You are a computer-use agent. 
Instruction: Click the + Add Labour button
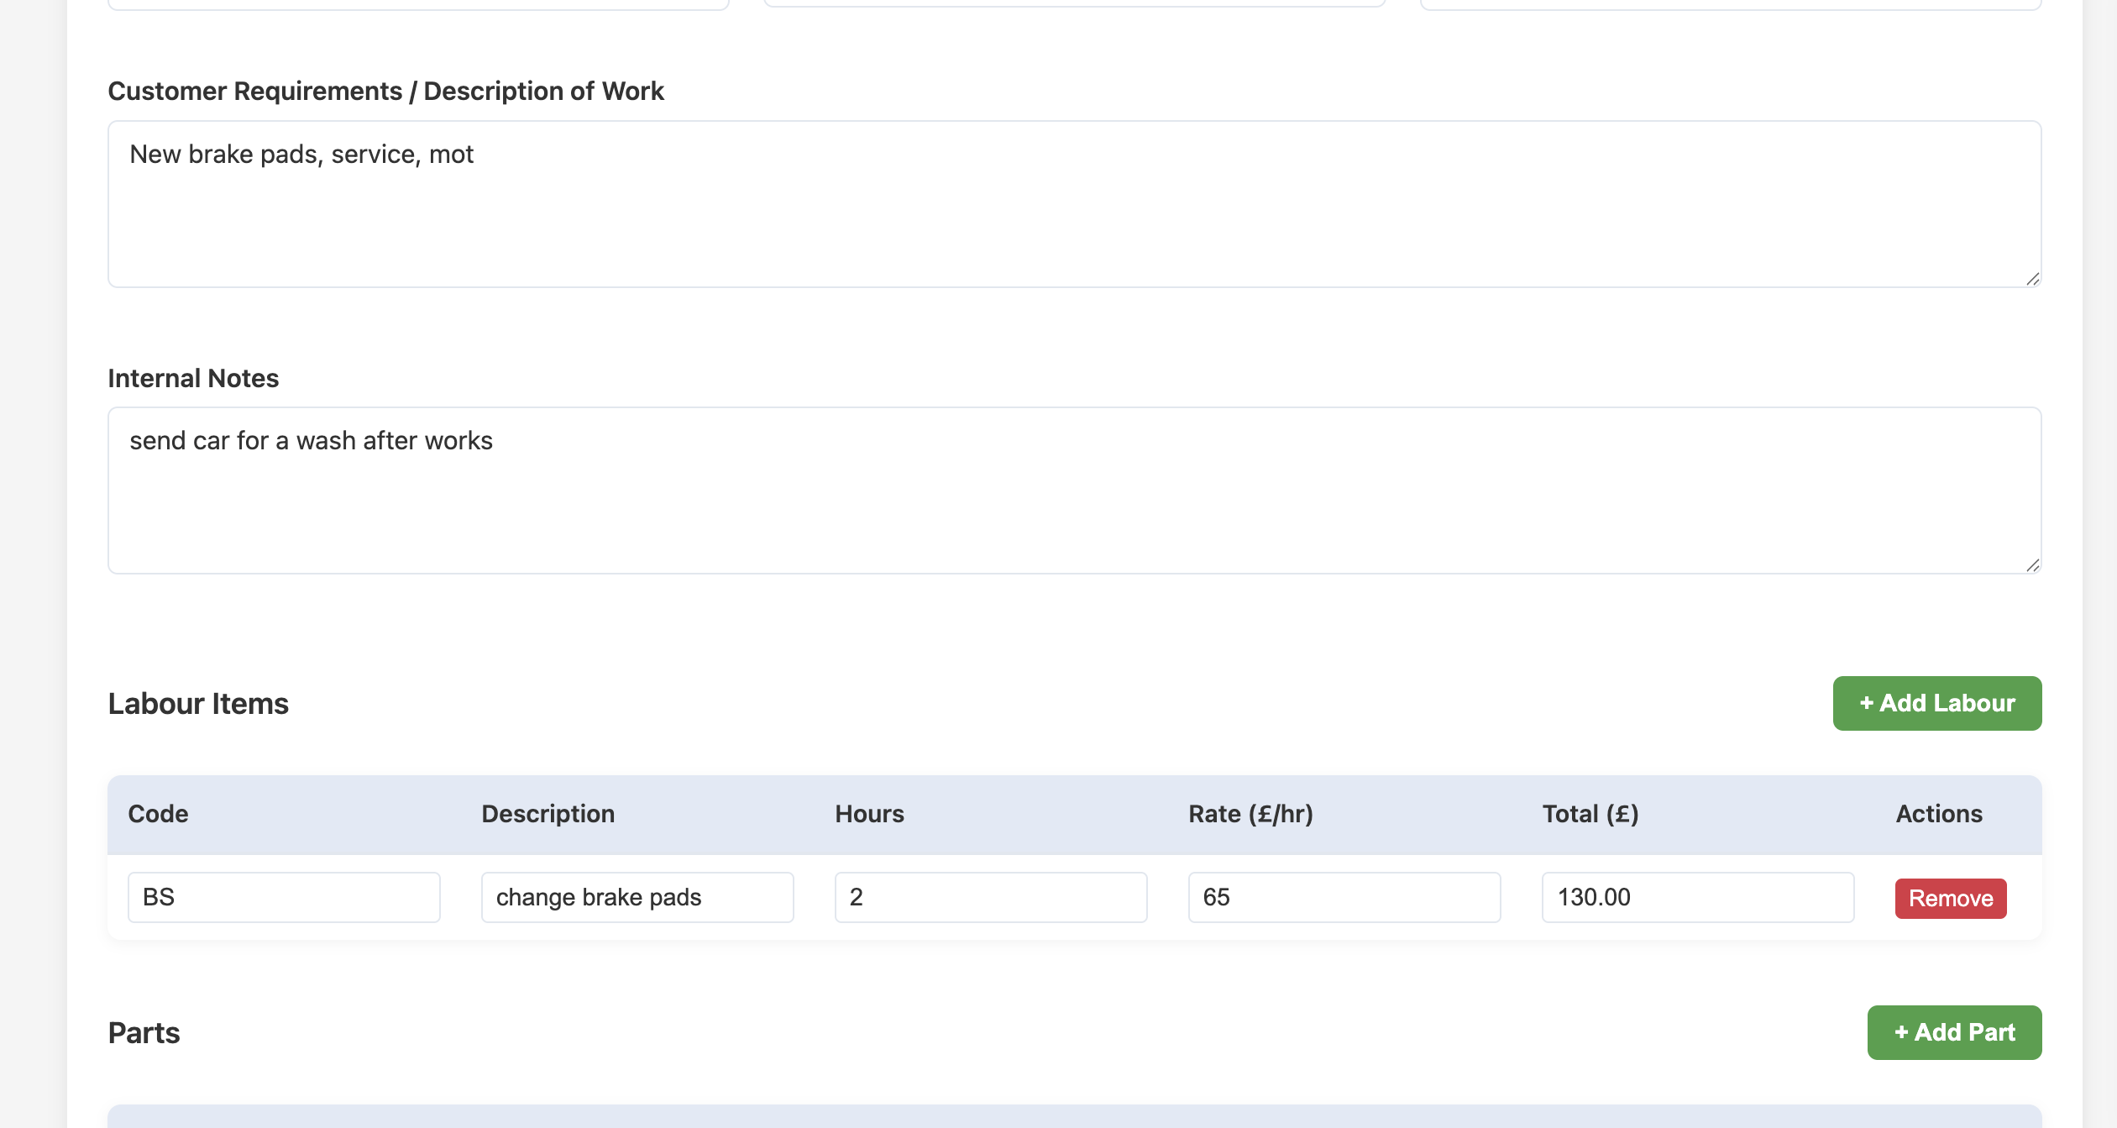pyautogui.click(x=1936, y=703)
